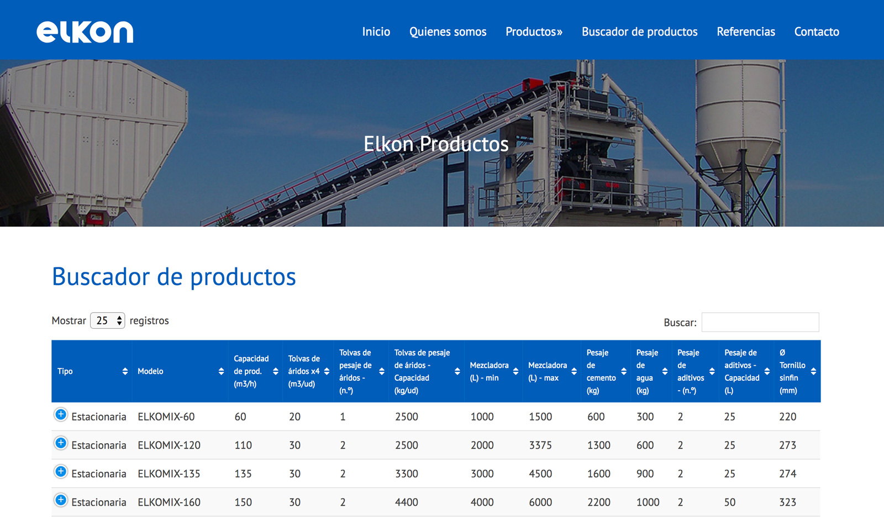The height and width of the screenshot is (520, 884).
Task: Sort by Pesaje de agua column
Action: click(x=651, y=371)
